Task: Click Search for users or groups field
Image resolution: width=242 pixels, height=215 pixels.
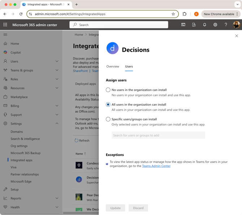Action: pos(158,135)
